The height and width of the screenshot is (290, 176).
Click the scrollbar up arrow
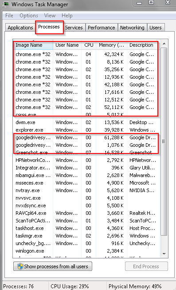tap(164, 44)
